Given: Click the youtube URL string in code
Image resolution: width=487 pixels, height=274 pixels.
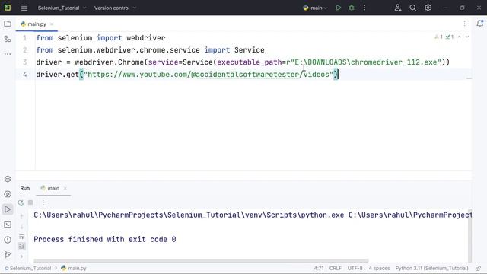Looking at the screenshot, I should tap(208, 75).
